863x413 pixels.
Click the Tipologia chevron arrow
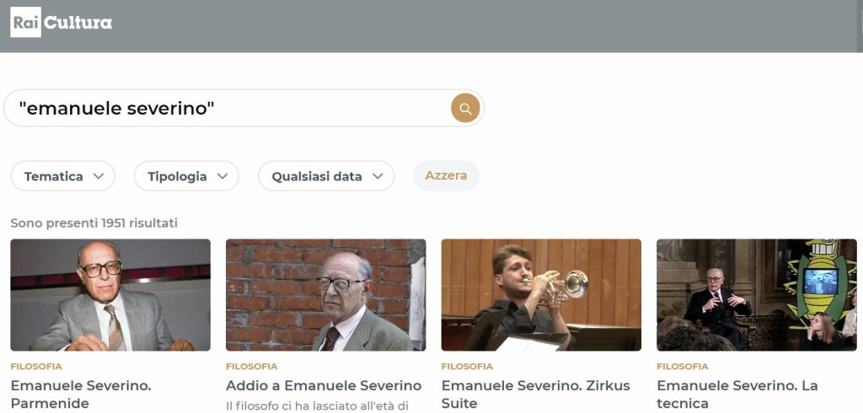coord(222,176)
